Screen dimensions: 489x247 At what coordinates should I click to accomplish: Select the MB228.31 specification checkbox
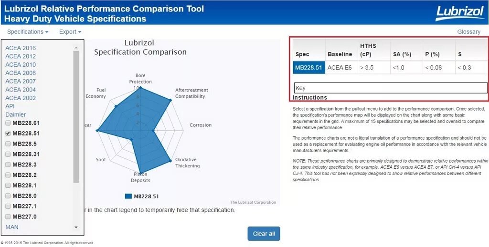[8, 154]
